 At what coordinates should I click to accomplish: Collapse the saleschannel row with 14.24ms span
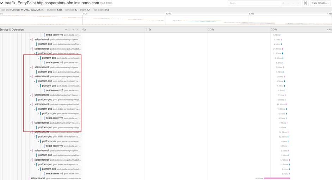[x=31, y=132]
